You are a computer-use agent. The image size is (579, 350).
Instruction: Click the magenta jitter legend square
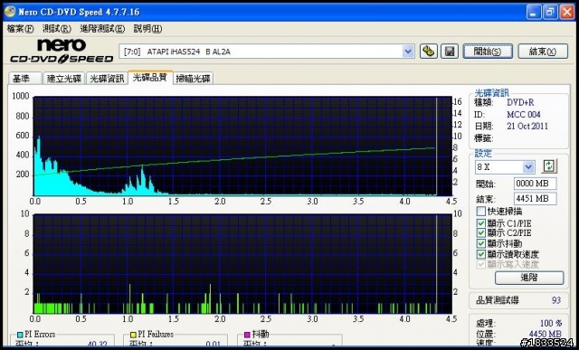pos(247,335)
